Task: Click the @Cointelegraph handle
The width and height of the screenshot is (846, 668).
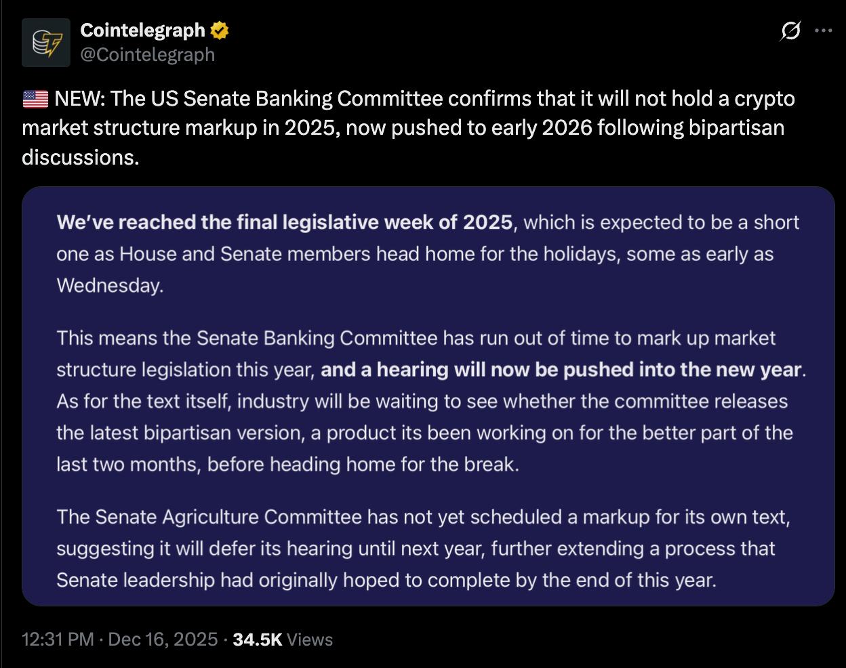Action: coord(147,54)
